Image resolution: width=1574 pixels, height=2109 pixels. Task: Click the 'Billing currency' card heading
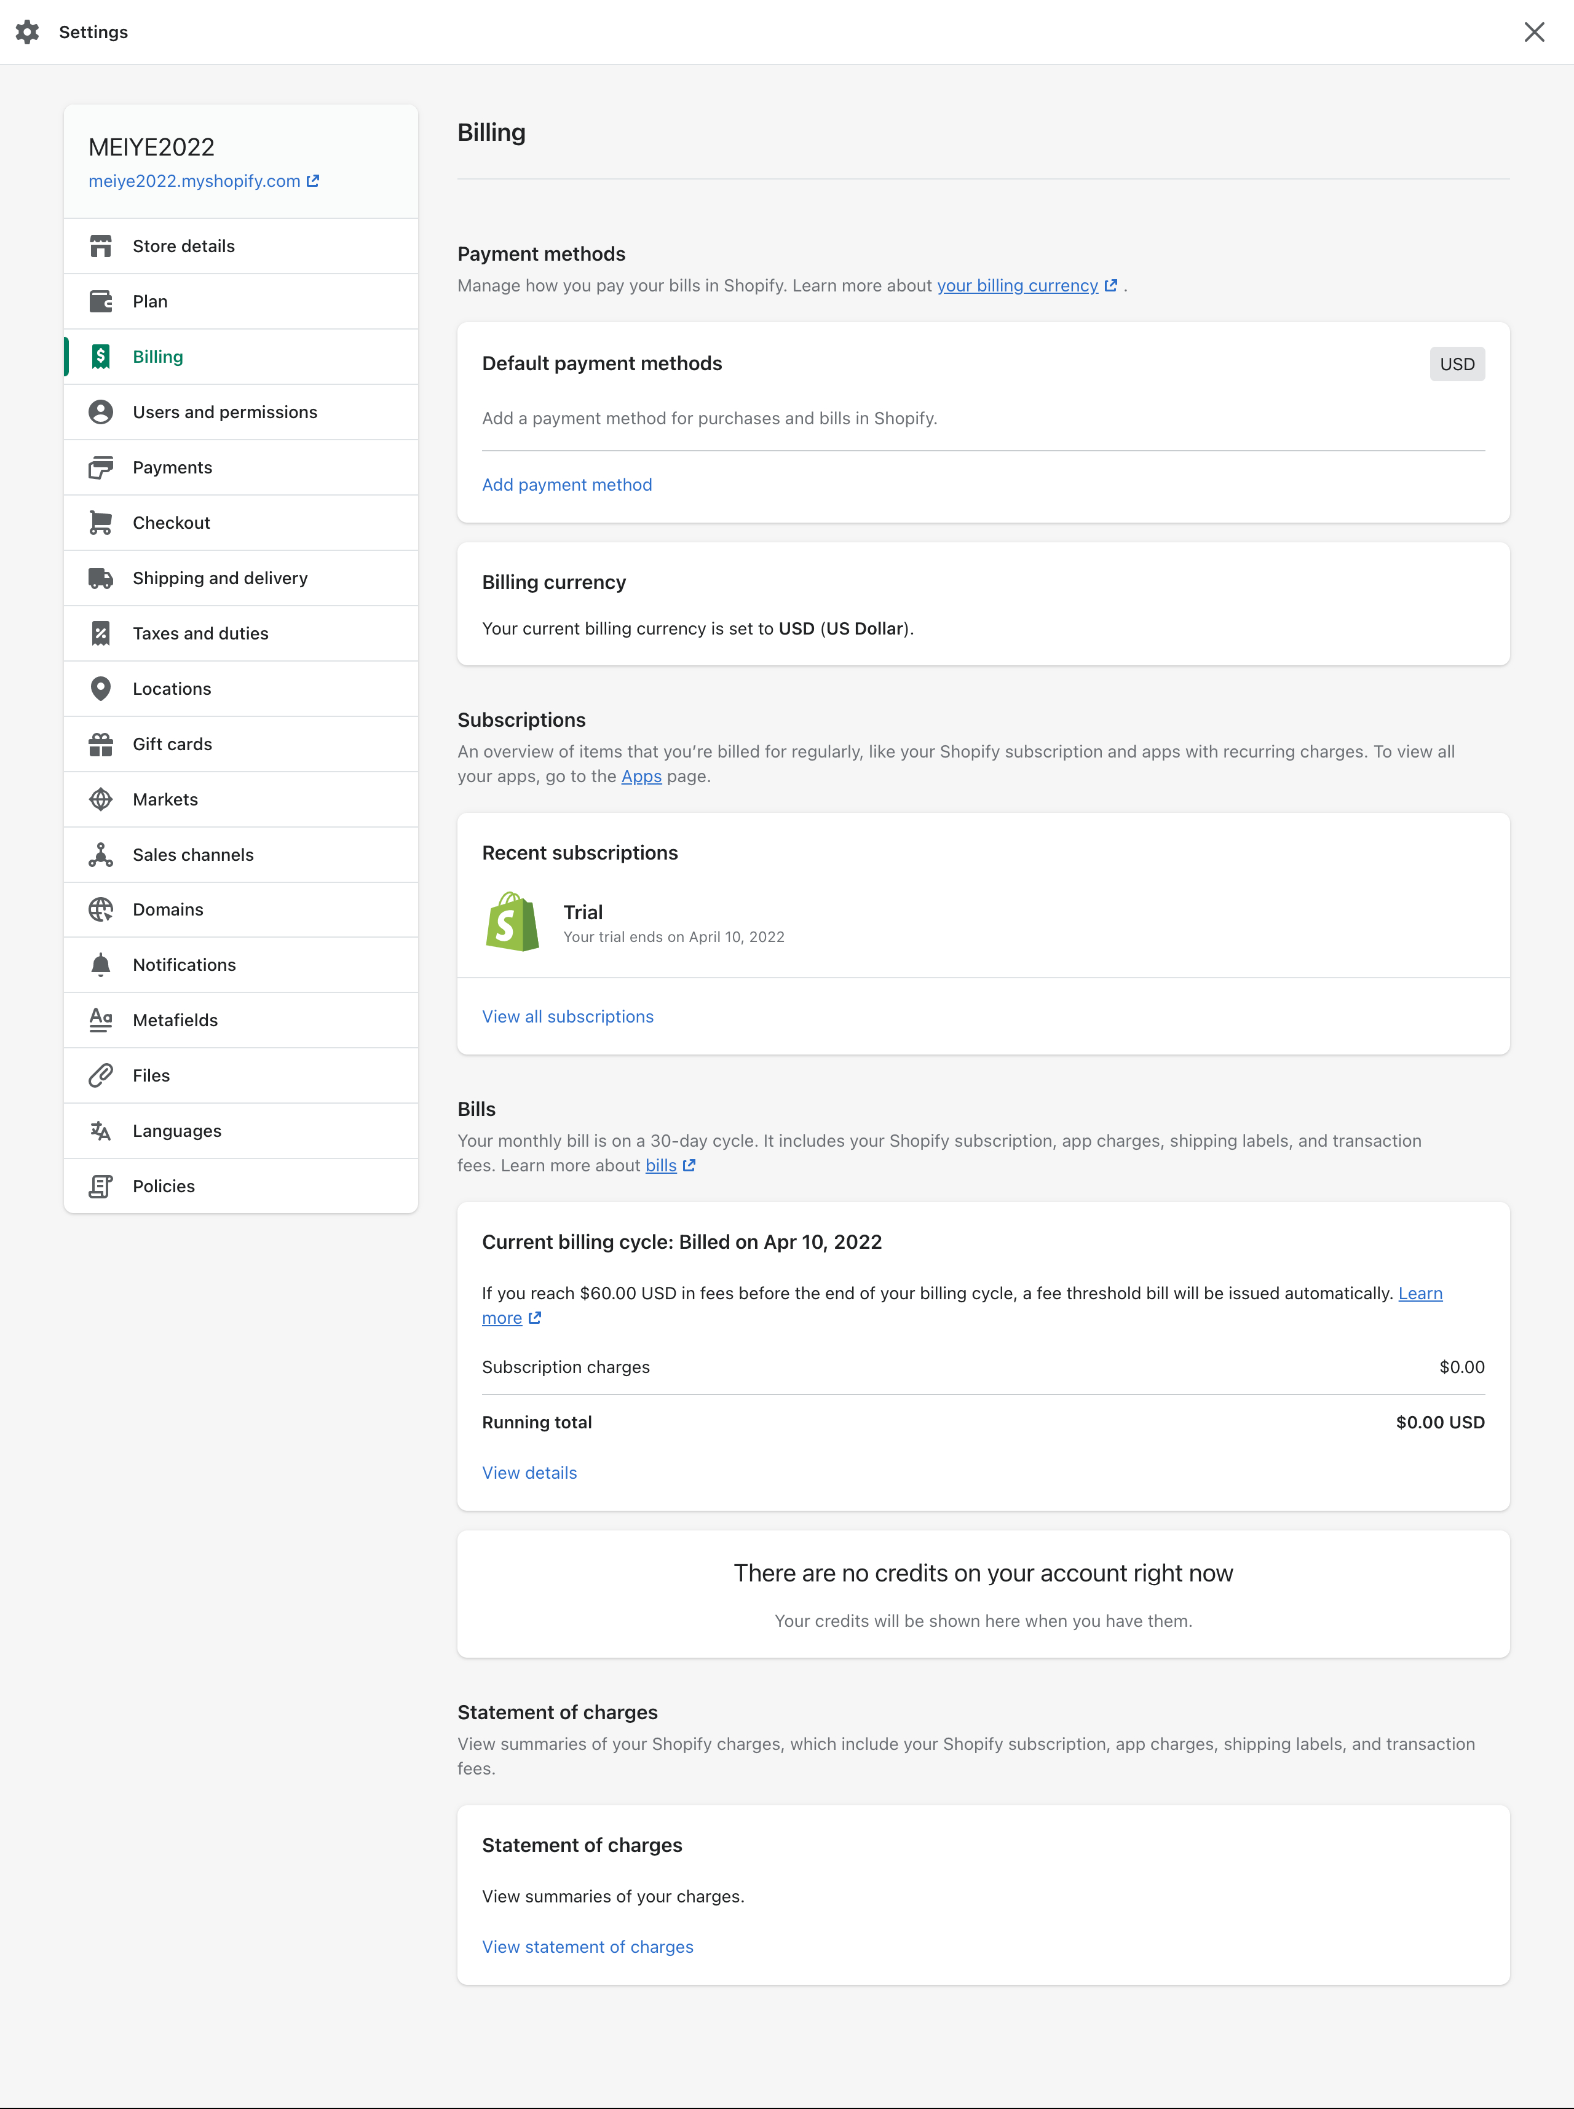click(x=553, y=582)
